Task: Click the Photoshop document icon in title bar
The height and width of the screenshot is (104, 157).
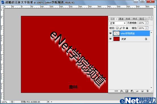Action: 3,2
